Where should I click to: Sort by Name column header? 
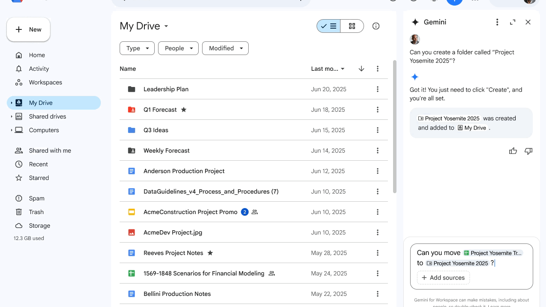pos(128,69)
